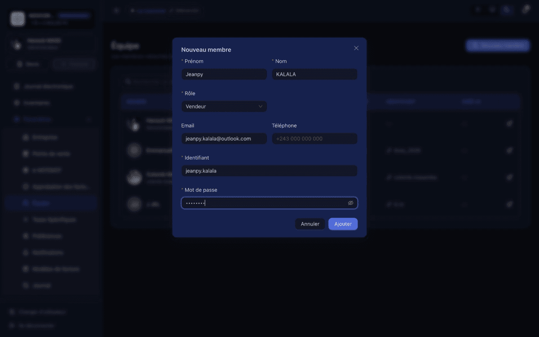Click the Identifiant field with jeanpy.kalala
539x337 pixels.
coord(269,171)
